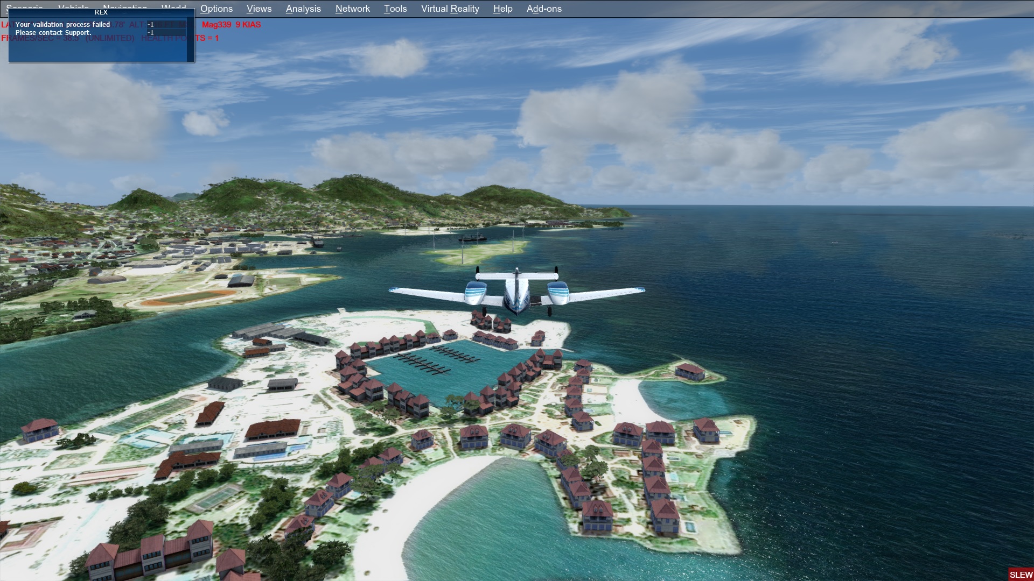Open the Virtual Reality menu
The height and width of the screenshot is (581, 1034).
[450, 9]
